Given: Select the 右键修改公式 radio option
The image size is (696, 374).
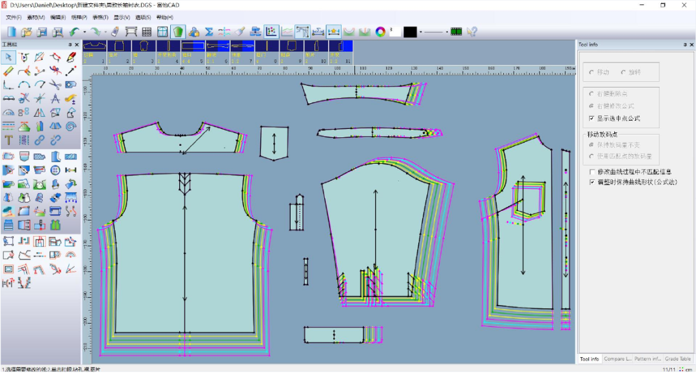Looking at the screenshot, I should [x=591, y=106].
